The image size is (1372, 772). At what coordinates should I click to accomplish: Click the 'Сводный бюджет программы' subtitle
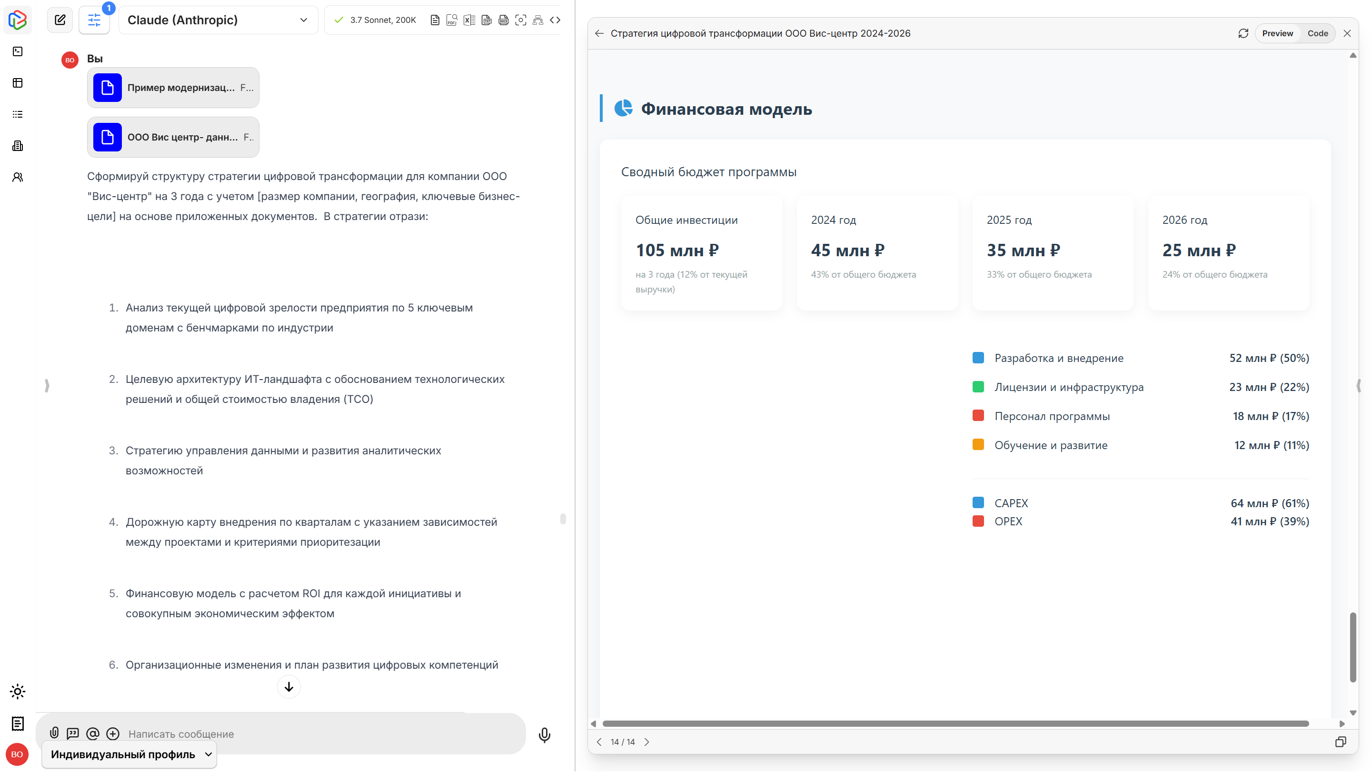pos(709,171)
